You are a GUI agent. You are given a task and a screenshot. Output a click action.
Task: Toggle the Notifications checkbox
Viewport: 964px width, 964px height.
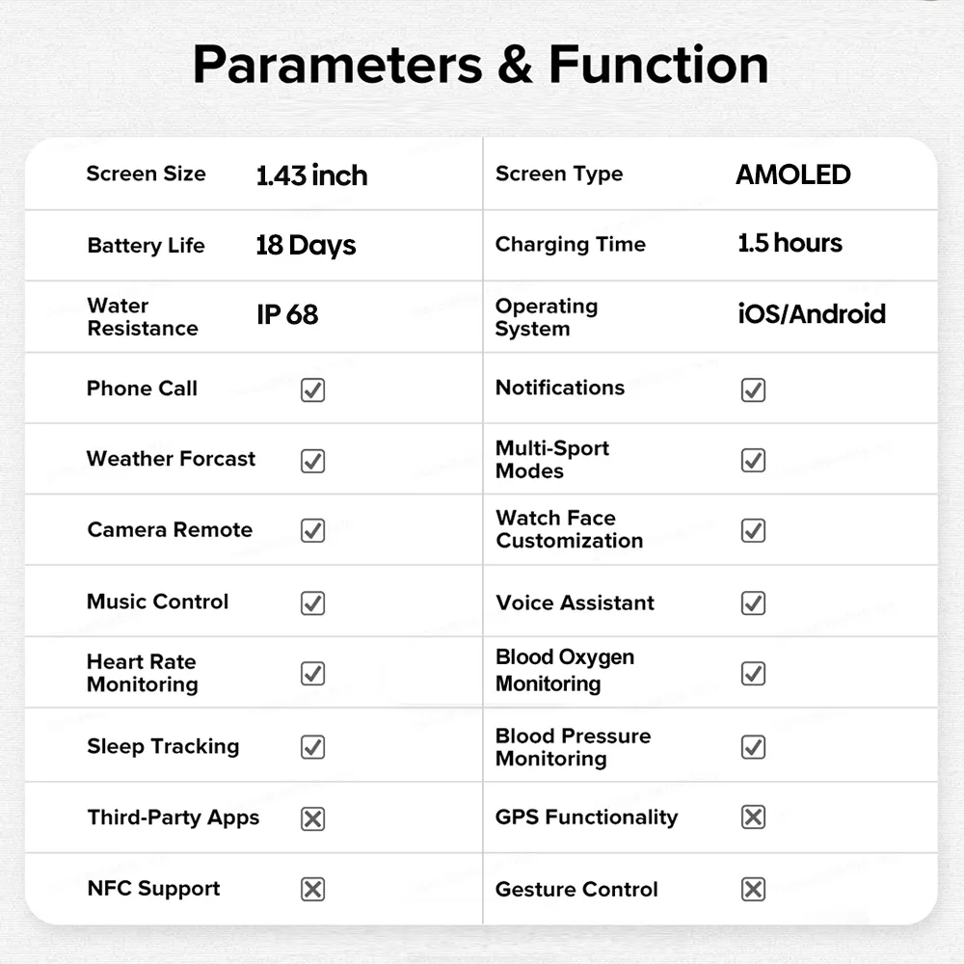[753, 389]
